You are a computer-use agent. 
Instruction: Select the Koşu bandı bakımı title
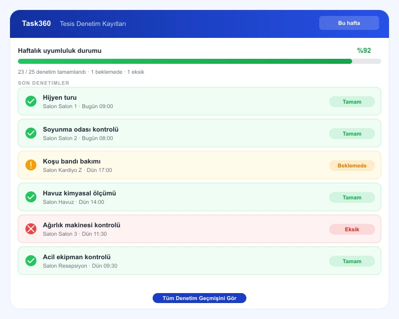[71, 161]
